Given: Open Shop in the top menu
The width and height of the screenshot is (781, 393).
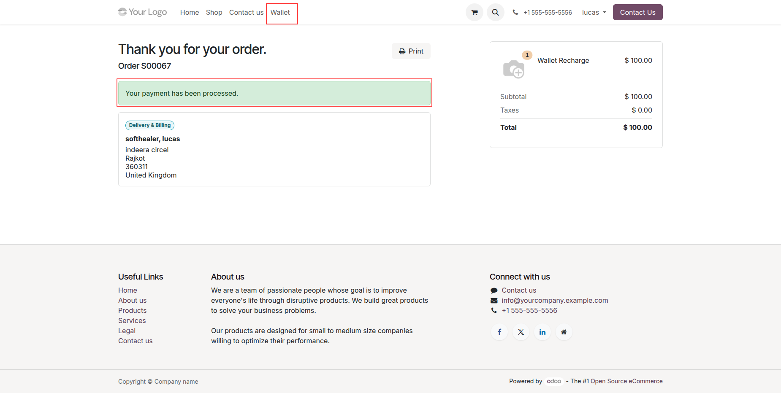Looking at the screenshot, I should [x=214, y=12].
